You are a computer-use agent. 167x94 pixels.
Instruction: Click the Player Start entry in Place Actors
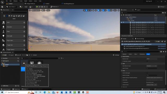[x=14, y=41]
